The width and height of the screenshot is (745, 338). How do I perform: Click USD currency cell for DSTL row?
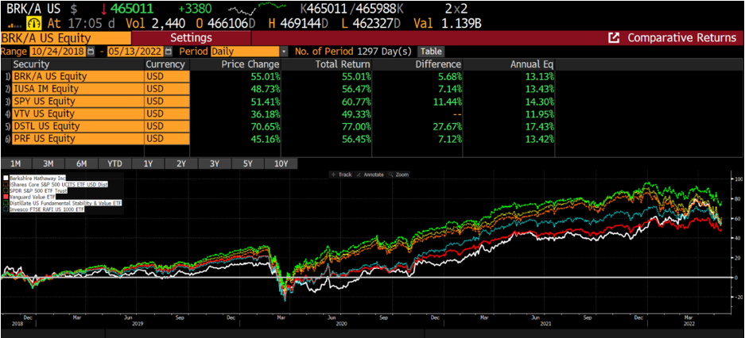pyautogui.click(x=167, y=126)
